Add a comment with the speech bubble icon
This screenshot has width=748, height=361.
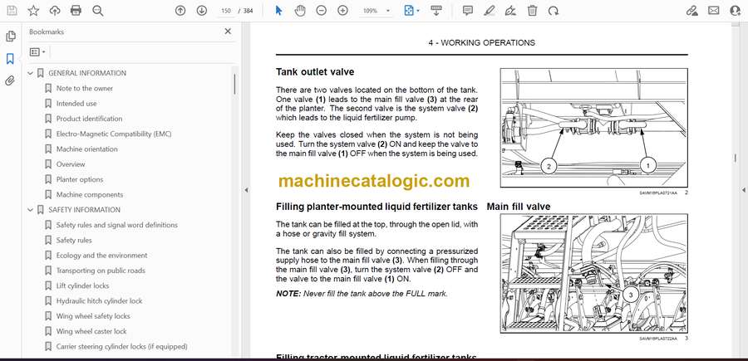pos(468,11)
